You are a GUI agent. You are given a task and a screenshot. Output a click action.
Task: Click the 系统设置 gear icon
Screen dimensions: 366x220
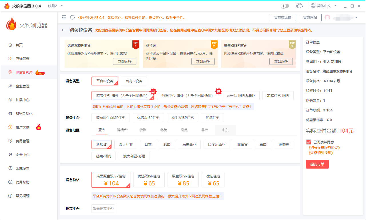pos(11,168)
